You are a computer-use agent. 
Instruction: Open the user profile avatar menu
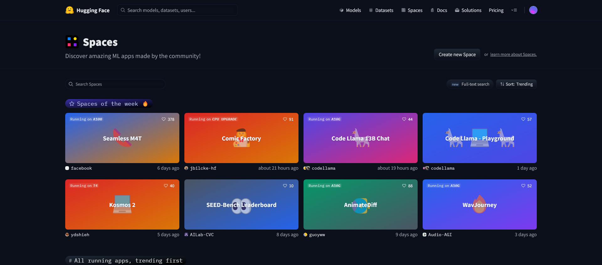(533, 10)
